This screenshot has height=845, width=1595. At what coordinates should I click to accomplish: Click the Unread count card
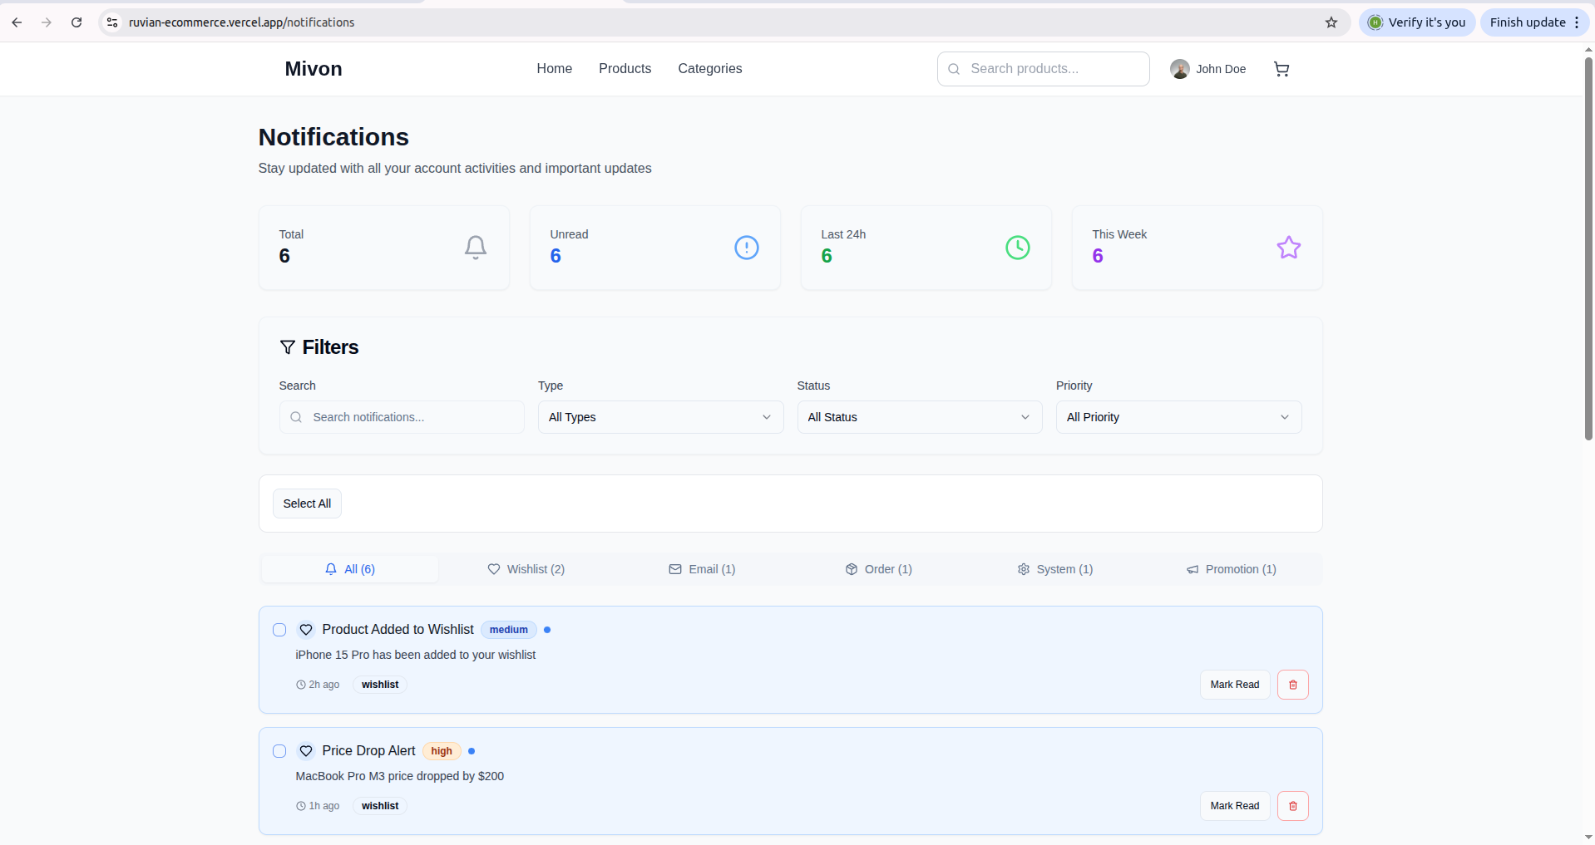point(655,248)
